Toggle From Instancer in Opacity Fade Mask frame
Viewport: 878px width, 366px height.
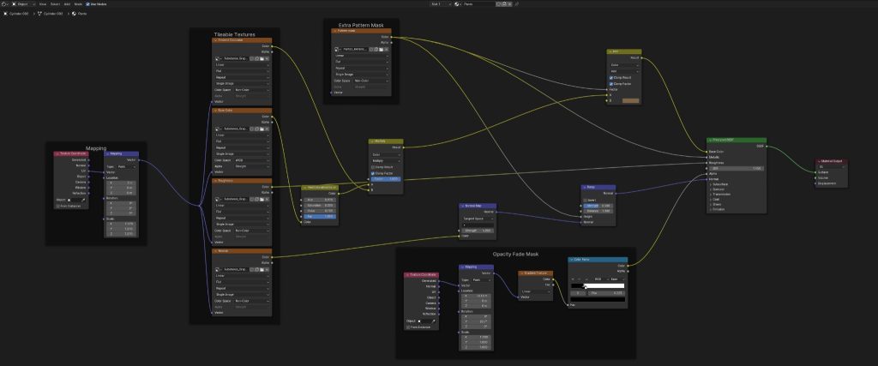(407, 327)
